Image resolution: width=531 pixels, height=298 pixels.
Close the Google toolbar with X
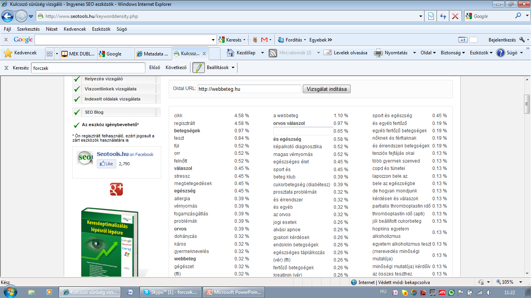(6, 40)
